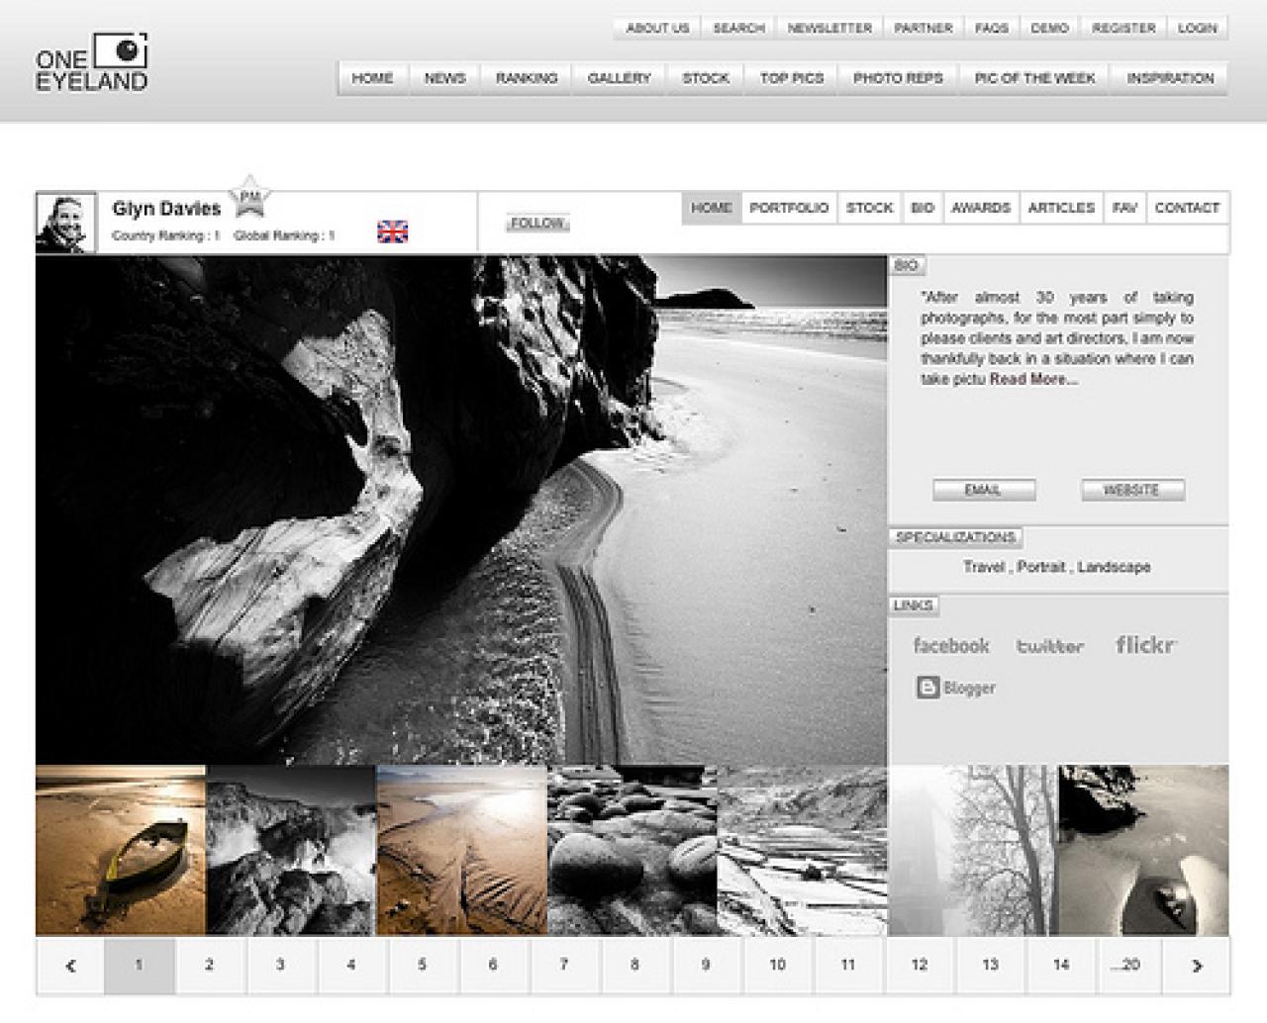Open the Facebook link icon
1267x1023 pixels.
[950, 646]
